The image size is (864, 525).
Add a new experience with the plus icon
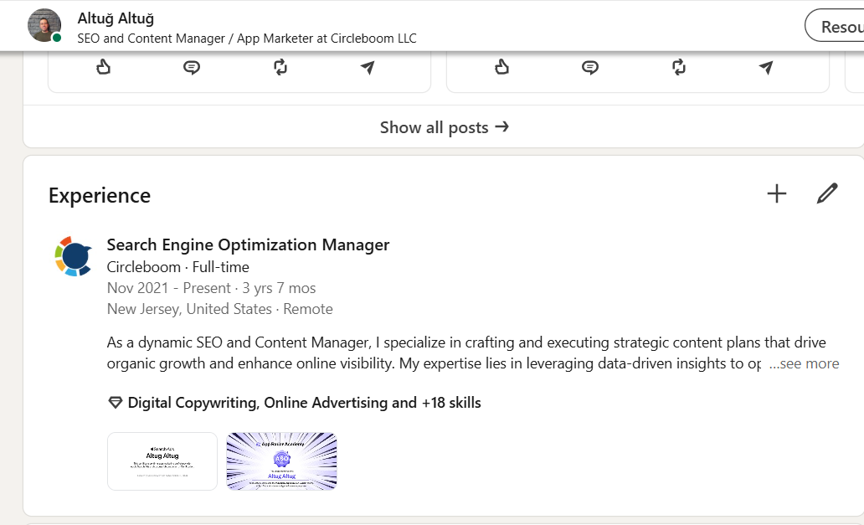click(x=776, y=193)
